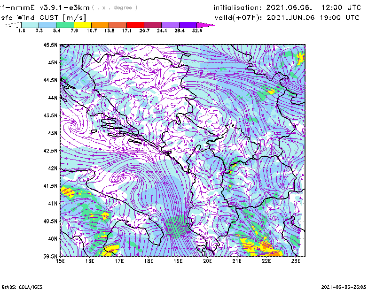Click the 17E longitude label
The width and height of the screenshot is (376, 290).
pyautogui.click(x=119, y=261)
